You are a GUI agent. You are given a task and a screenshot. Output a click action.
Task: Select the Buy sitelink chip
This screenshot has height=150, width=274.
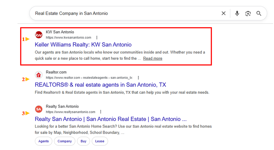pos(83,141)
